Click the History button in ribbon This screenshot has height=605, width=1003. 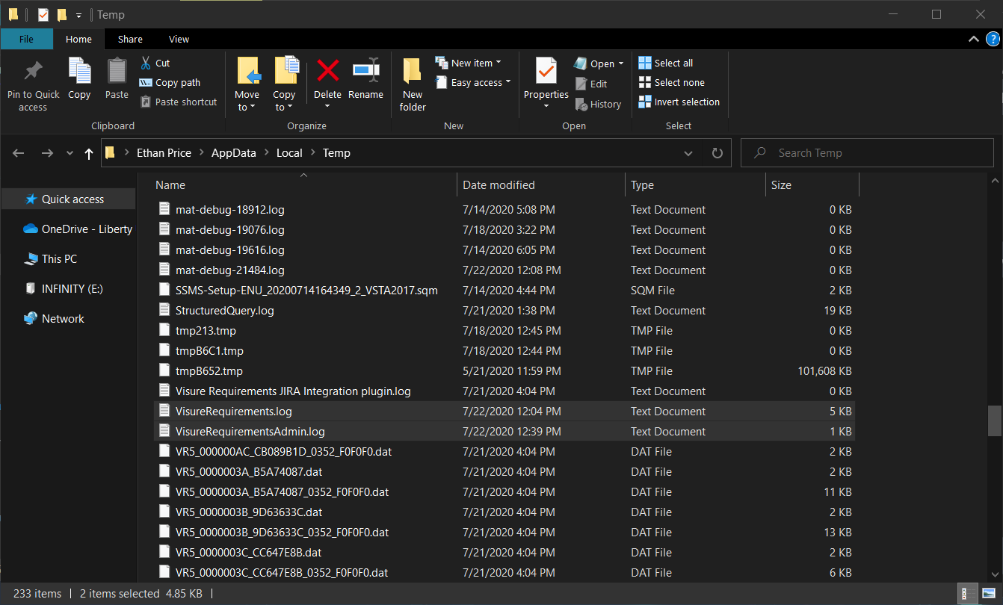pyautogui.click(x=598, y=105)
